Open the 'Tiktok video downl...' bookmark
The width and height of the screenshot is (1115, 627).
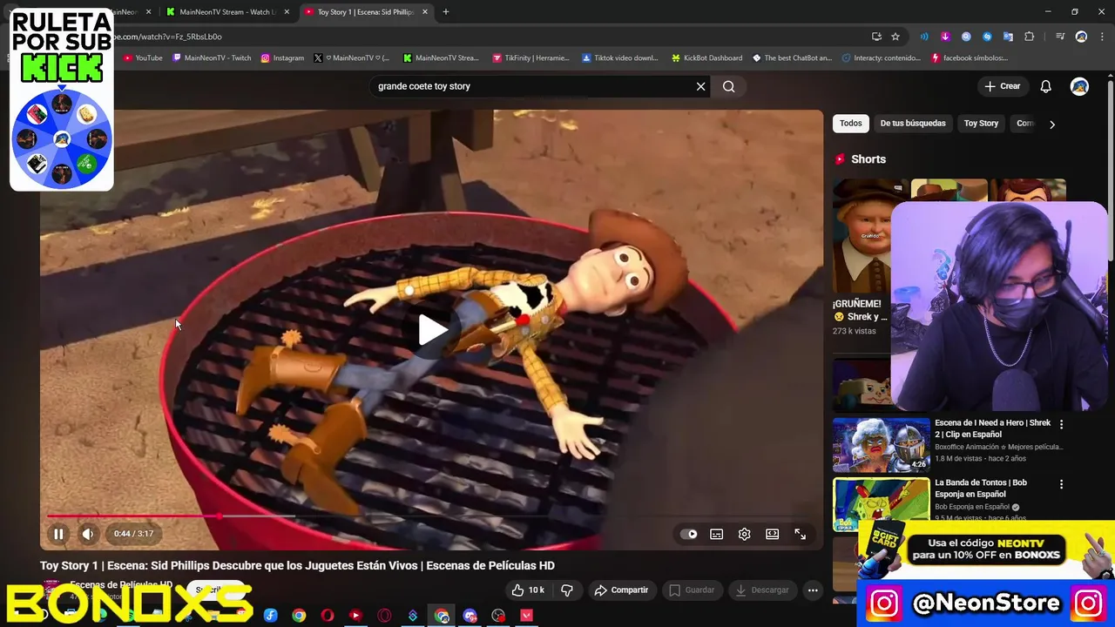point(620,58)
